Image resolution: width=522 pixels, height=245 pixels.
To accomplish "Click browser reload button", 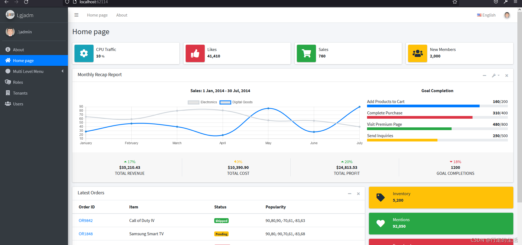I will [x=26, y=2].
